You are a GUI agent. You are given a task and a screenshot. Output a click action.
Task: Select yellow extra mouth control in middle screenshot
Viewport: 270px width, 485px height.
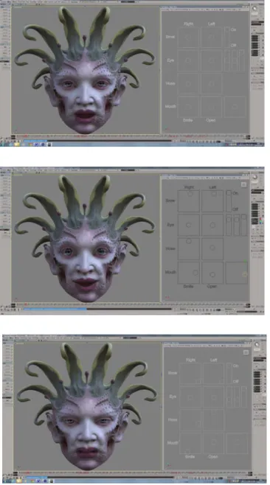(244, 274)
